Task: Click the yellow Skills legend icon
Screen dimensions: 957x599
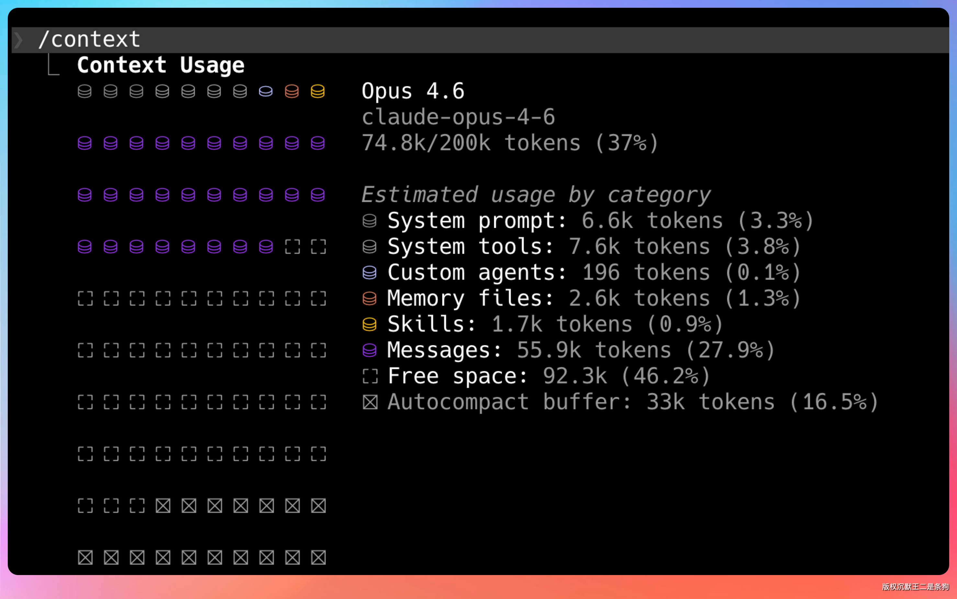Action: pos(369,324)
